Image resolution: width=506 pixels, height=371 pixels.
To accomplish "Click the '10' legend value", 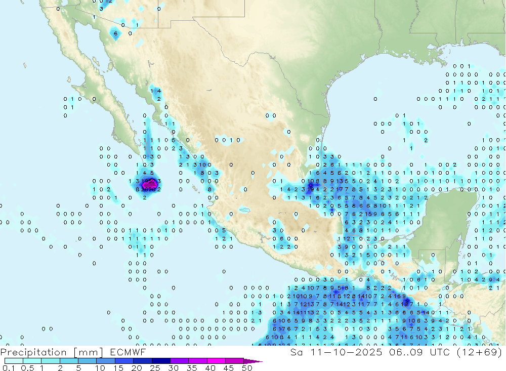I will click(x=100, y=368).
